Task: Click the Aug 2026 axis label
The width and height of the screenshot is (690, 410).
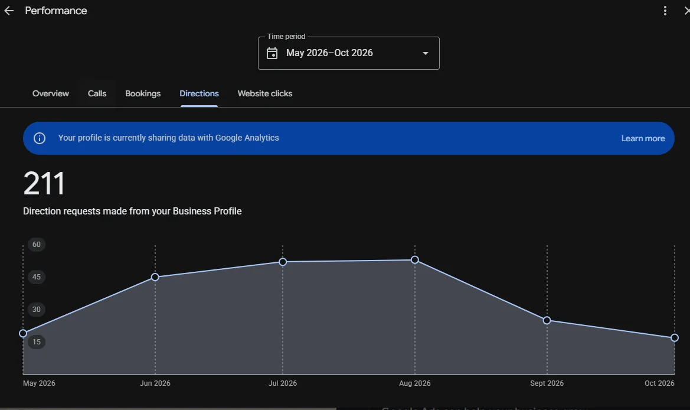Action: (x=414, y=383)
